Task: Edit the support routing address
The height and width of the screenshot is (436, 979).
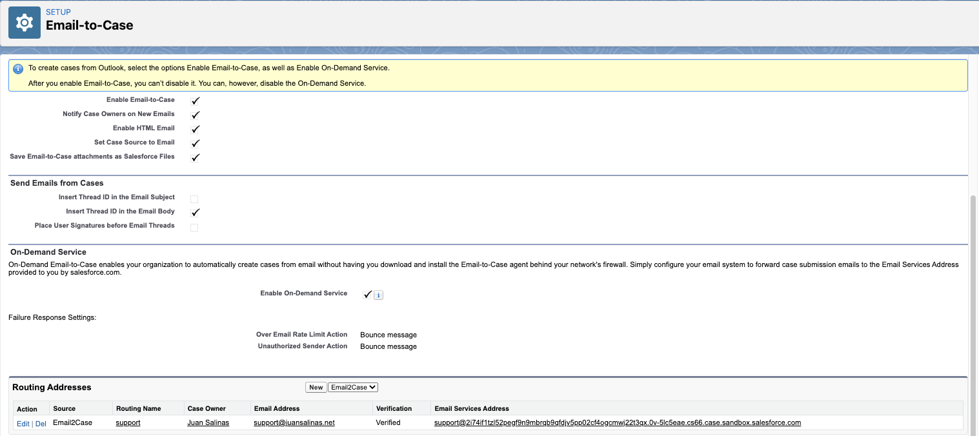Action: (23, 424)
